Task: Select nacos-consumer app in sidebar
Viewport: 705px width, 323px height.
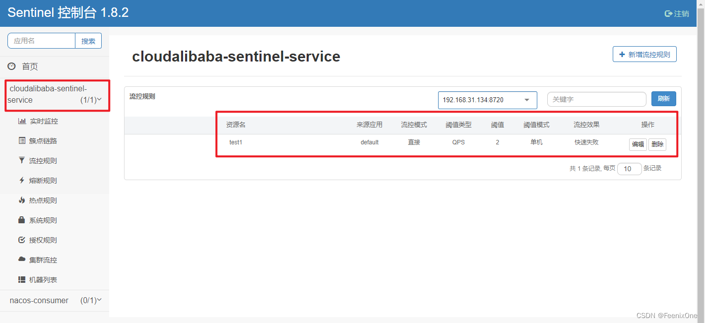Action: (x=39, y=300)
